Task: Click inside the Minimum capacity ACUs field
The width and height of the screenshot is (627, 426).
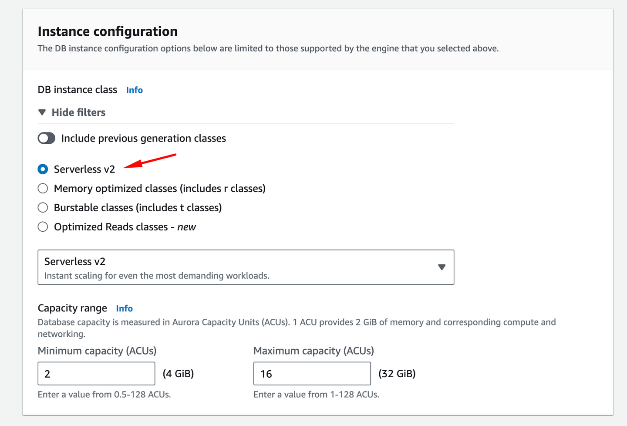Action: pos(96,373)
